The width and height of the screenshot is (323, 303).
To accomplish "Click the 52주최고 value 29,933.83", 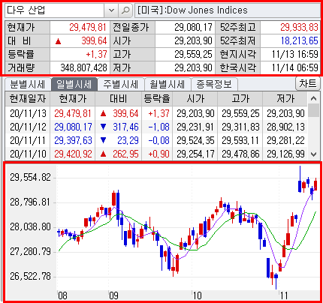I will [299, 27].
